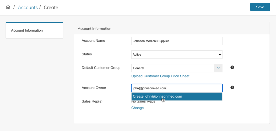Go to the home page icon
This screenshot has height=131, width=276.
[8, 7]
